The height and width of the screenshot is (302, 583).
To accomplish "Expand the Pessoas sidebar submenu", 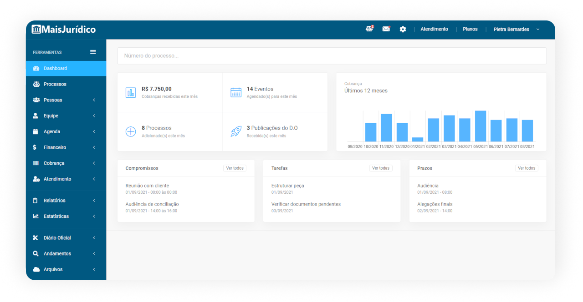I will [x=94, y=100].
